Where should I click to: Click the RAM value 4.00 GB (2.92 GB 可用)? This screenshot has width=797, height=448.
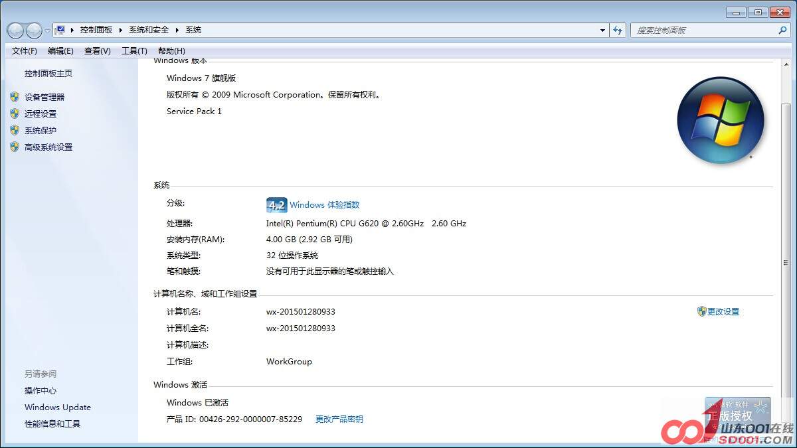[310, 240]
